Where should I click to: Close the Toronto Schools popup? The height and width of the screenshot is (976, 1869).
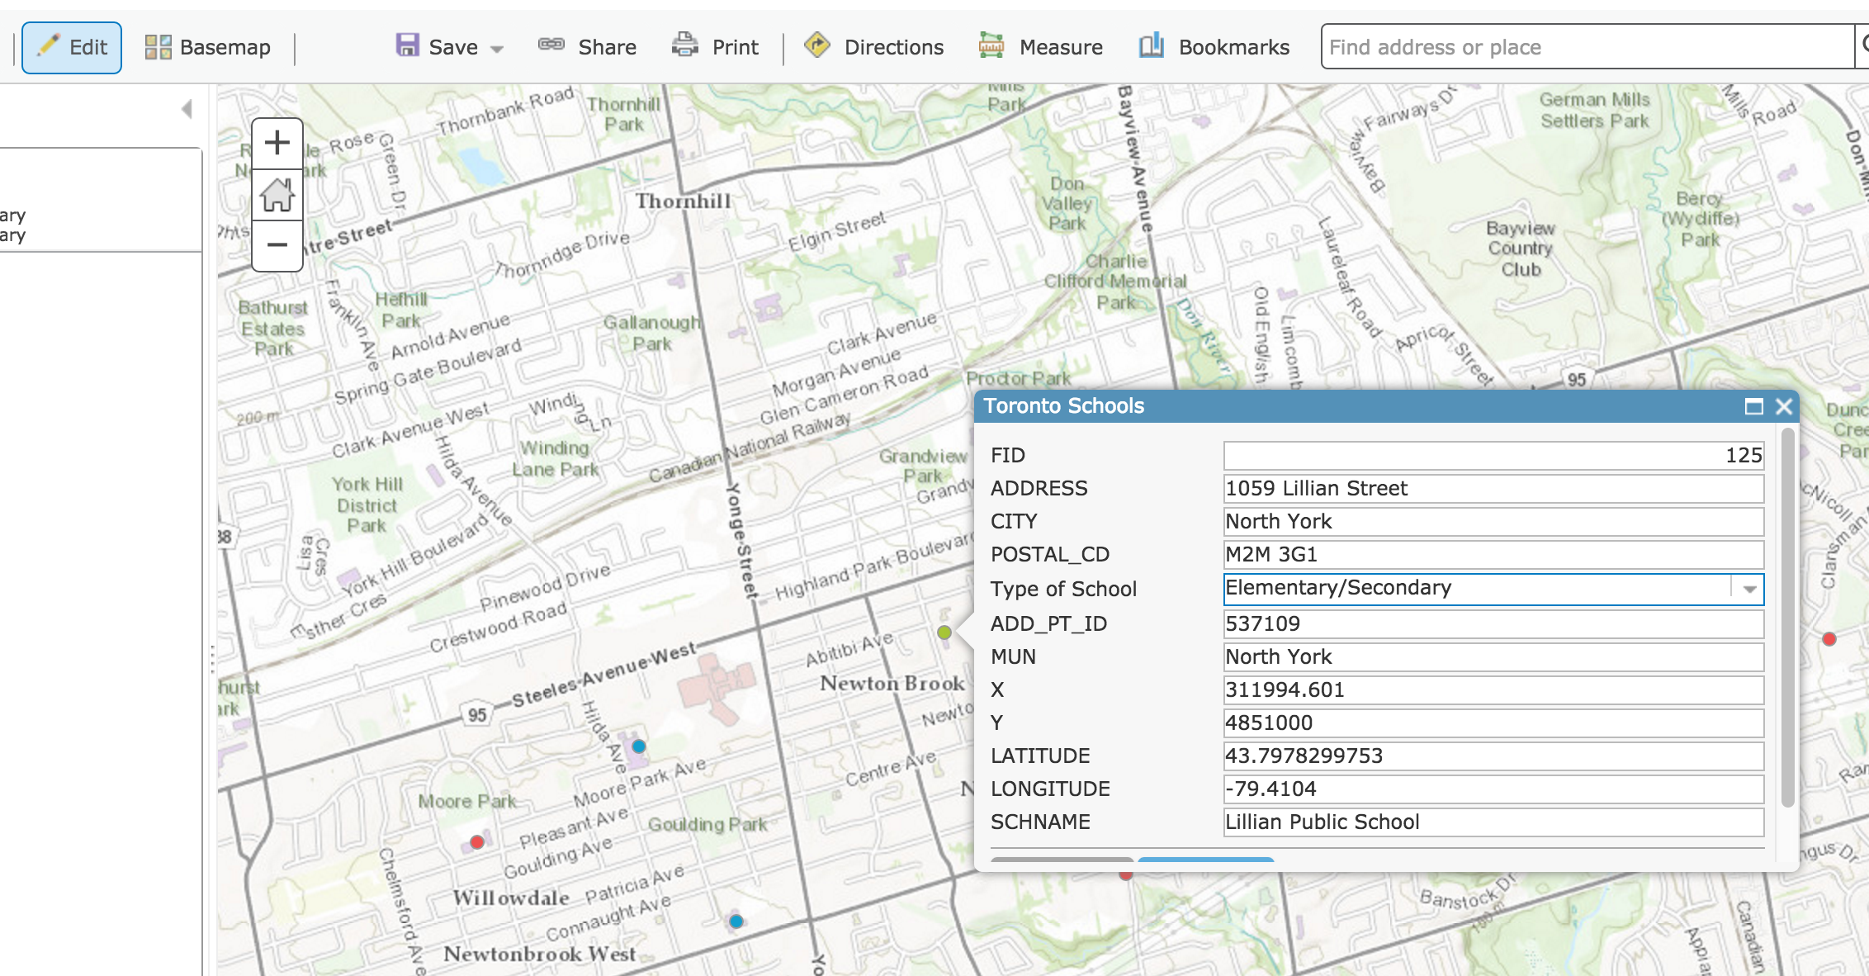[1784, 406]
